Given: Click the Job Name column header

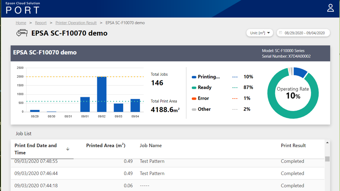Looking at the screenshot, I should [151, 146].
